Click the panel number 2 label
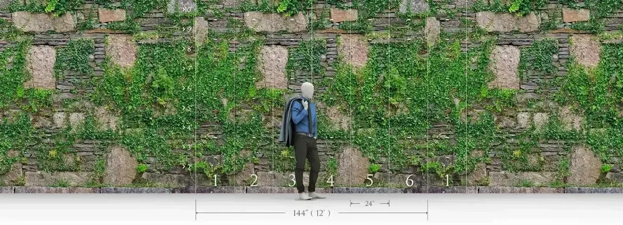 coord(254,181)
